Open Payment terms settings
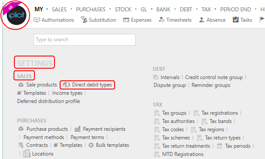The width and height of the screenshot is (265, 159). [x=87, y=137]
